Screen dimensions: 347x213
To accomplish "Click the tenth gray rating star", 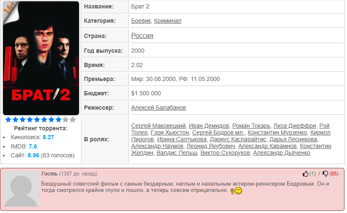I will (x=73, y=120).
